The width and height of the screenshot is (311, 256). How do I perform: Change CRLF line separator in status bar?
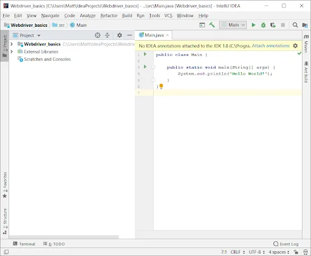(238, 252)
